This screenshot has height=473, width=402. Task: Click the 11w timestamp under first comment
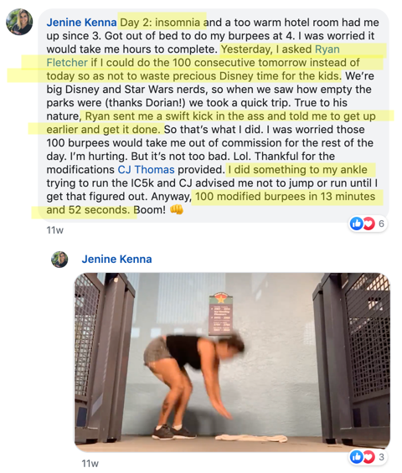(x=55, y=230)
